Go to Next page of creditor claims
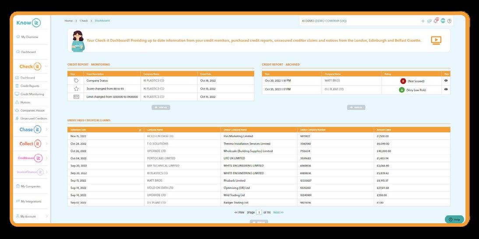Viewport: 479px width, 239px height. pyautogui.click(x=278, y=212)
